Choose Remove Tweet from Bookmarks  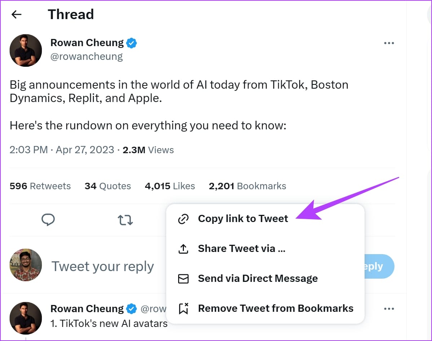[275, 309]
